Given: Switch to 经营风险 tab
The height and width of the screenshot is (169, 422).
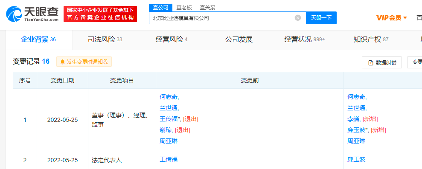Looking at the screenshot, I should pos(172,39).
